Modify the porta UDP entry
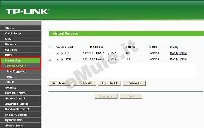 pyautogui.click(x=174, y=59)
